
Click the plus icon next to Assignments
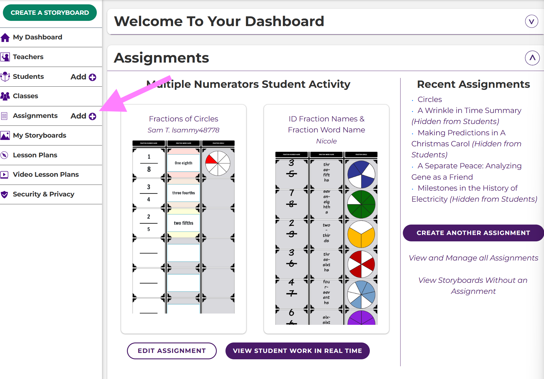tap(92, 116)
